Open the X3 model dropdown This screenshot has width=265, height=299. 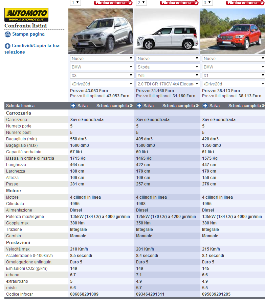102,75
